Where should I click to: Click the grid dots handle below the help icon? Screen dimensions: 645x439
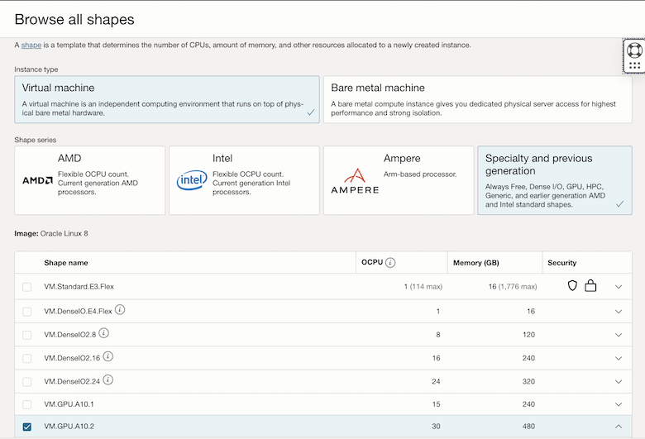coord(634,65)
